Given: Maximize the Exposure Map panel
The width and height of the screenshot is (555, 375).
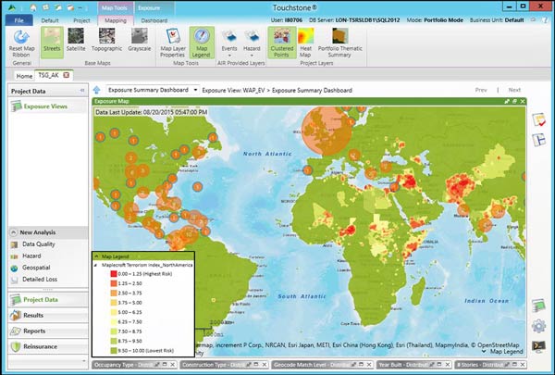Looking at the screenshot, I should (514, 101).
